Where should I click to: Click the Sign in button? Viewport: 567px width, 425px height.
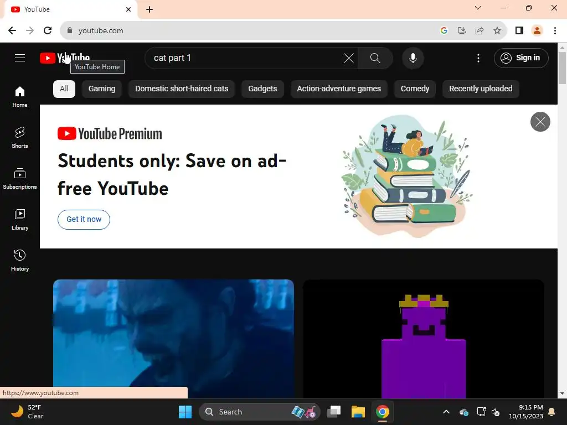521,58
